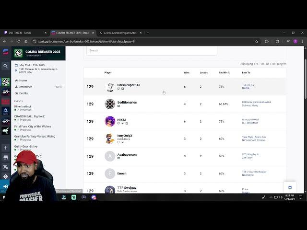Click NIXSI's Twitter icon
307x230 pixels.
click(123, 124)
